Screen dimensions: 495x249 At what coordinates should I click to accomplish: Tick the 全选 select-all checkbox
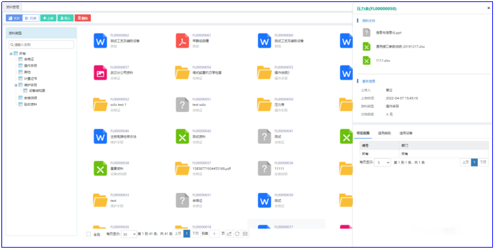click(x=89, y=234)
